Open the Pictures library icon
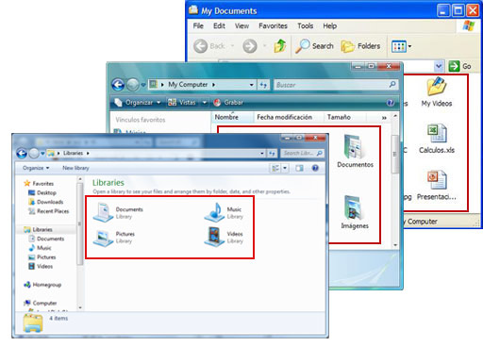 (103, 238)
